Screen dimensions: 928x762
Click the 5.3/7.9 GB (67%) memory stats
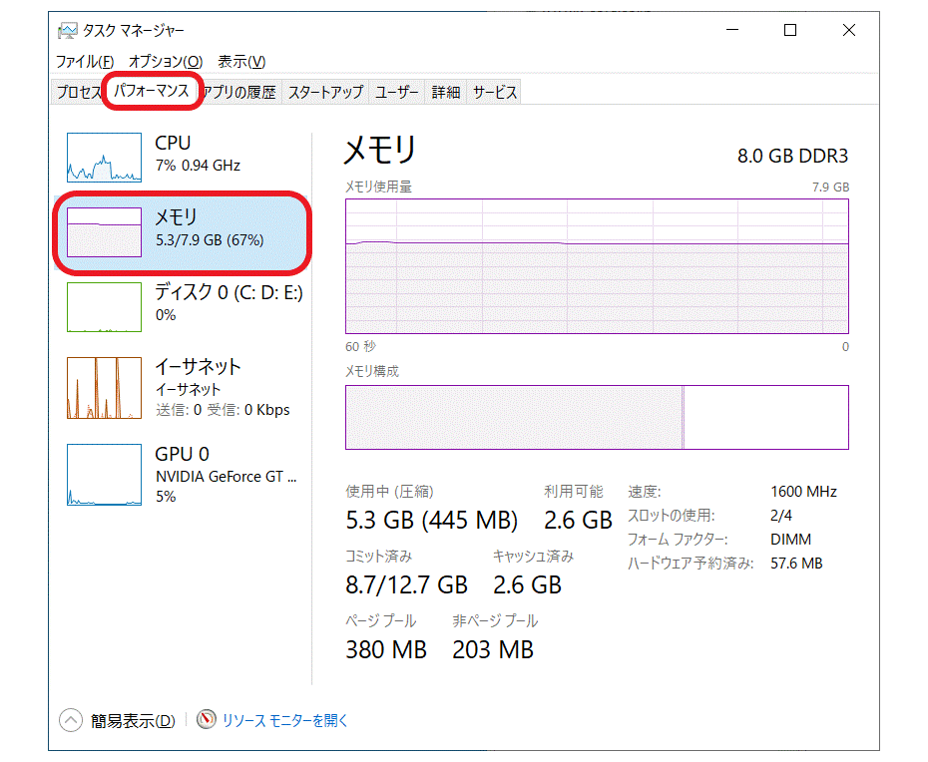pos(210,240)
